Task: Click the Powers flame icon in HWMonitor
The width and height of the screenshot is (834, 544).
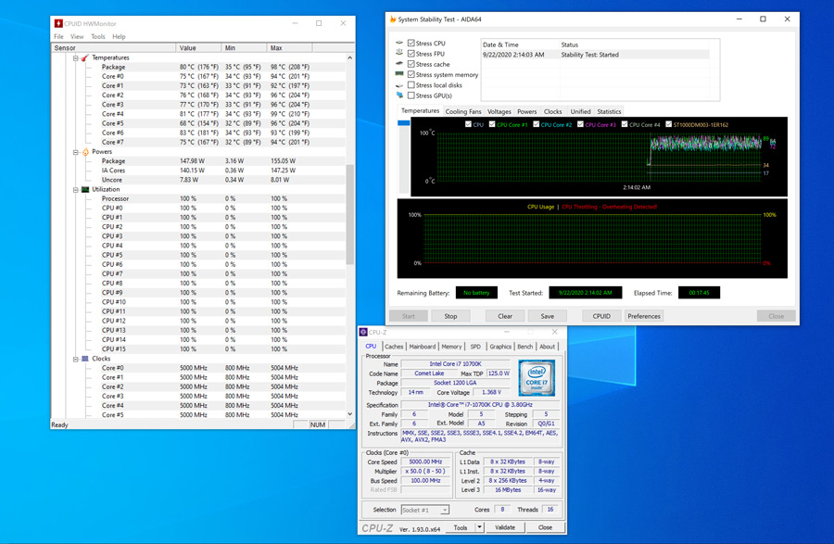Action: coord(85,152)
